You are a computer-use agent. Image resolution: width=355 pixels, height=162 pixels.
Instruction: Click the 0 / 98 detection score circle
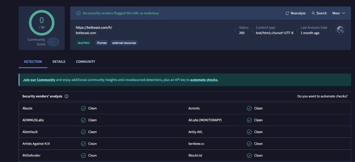point(42,23)
